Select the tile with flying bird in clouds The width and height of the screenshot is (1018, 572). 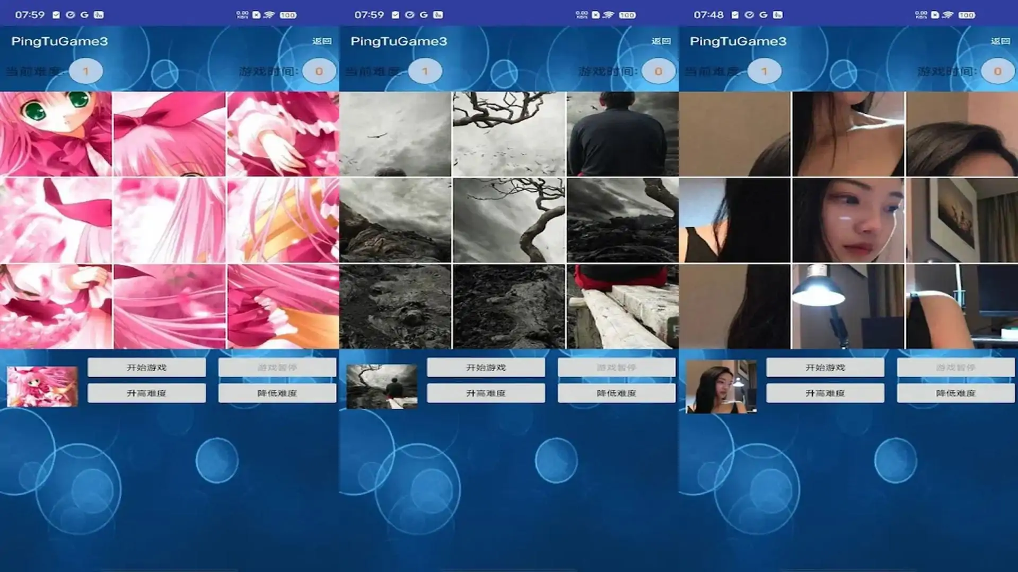click(395, 133)
